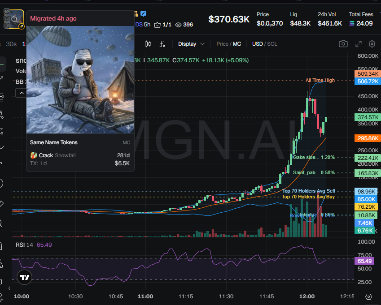Expand the Display dropdown

[x=191, y=44]
